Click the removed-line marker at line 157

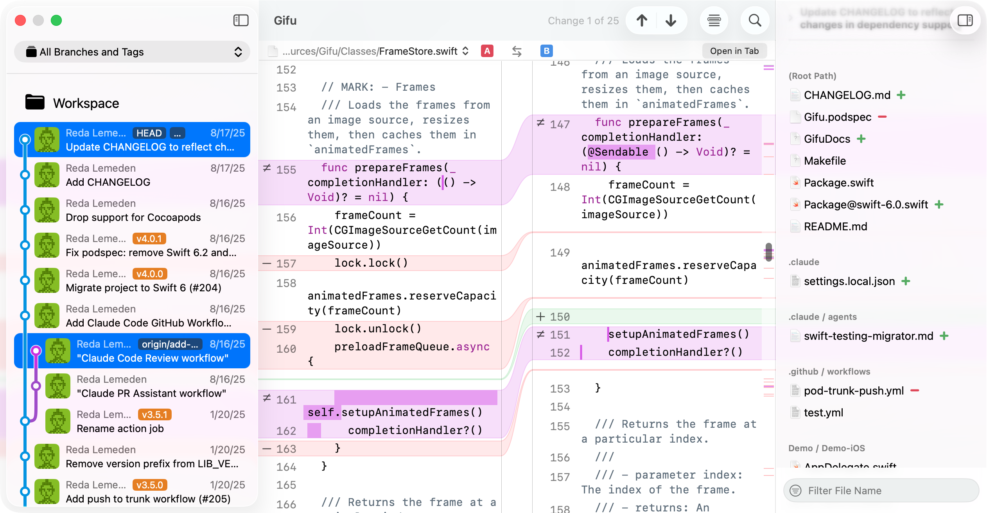click(x=267, y=264)
